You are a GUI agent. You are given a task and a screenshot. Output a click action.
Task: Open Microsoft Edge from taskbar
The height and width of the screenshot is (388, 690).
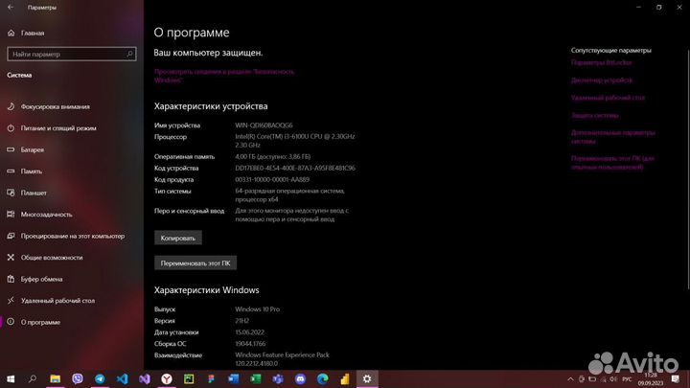(x=323, y=378)
